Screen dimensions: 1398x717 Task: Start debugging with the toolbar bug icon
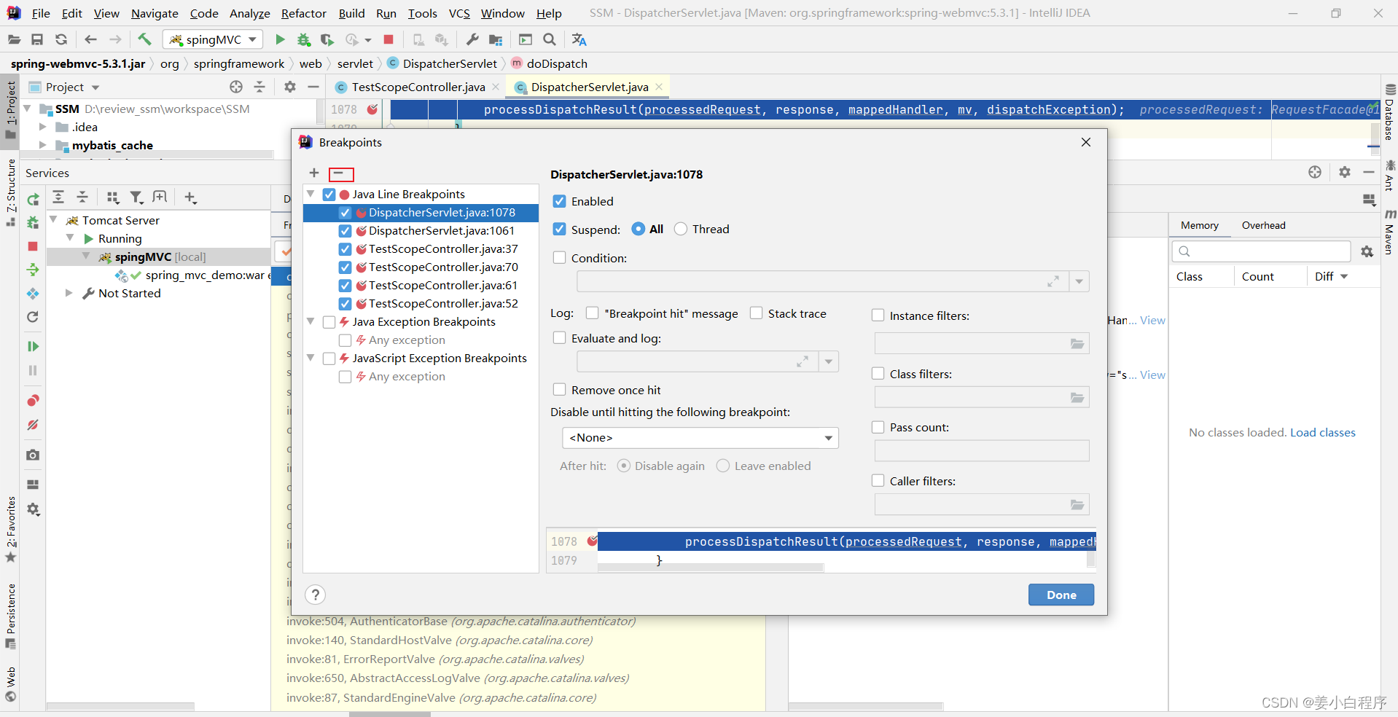(x=303, y=39)
